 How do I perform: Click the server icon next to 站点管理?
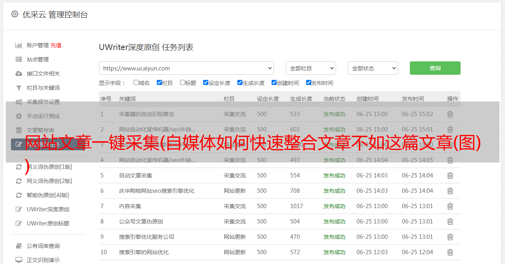click(18, 59)
